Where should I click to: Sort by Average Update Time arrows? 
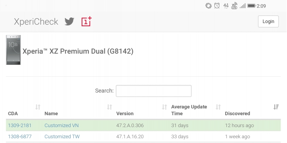click(x=218, y=107)
